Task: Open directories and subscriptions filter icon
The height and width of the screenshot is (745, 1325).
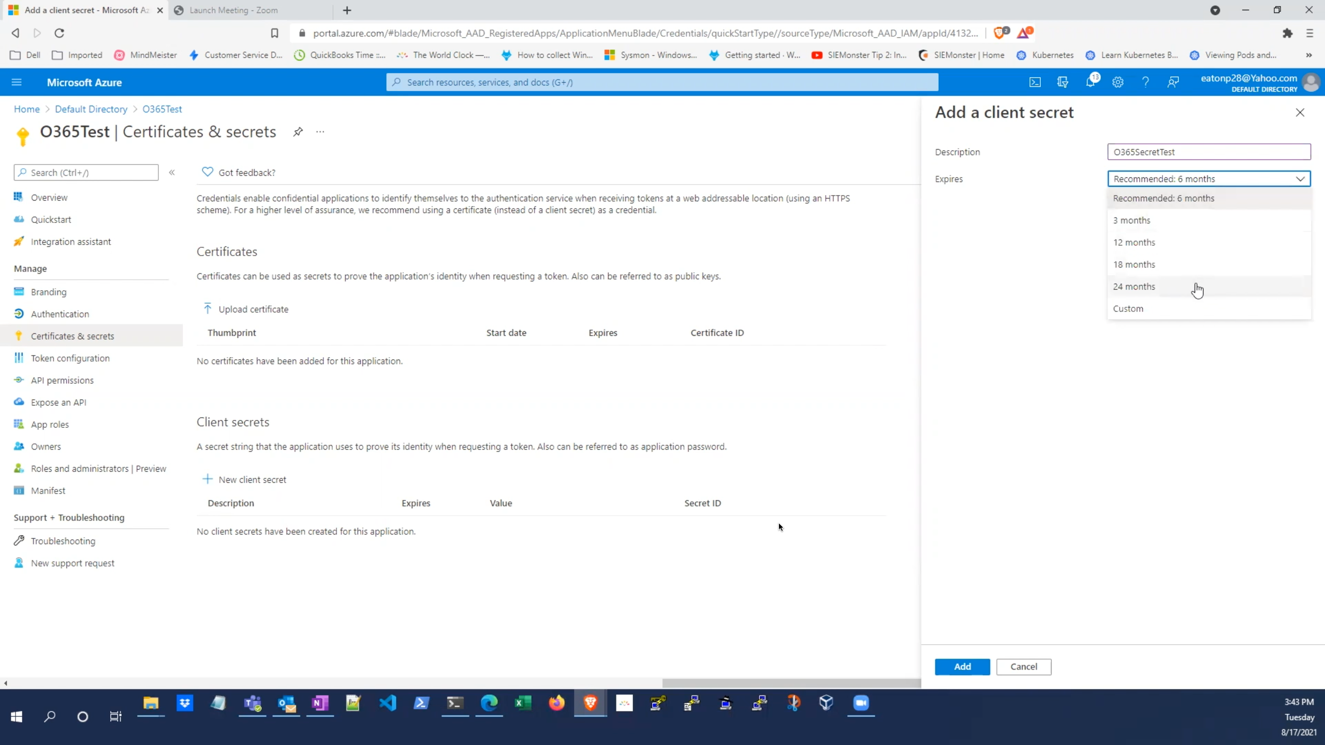Action: click(1063, 82)
